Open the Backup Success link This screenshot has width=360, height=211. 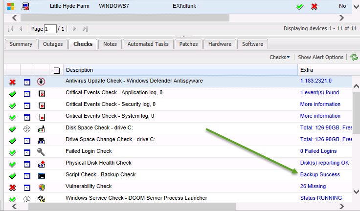click(x=320, y=174)
